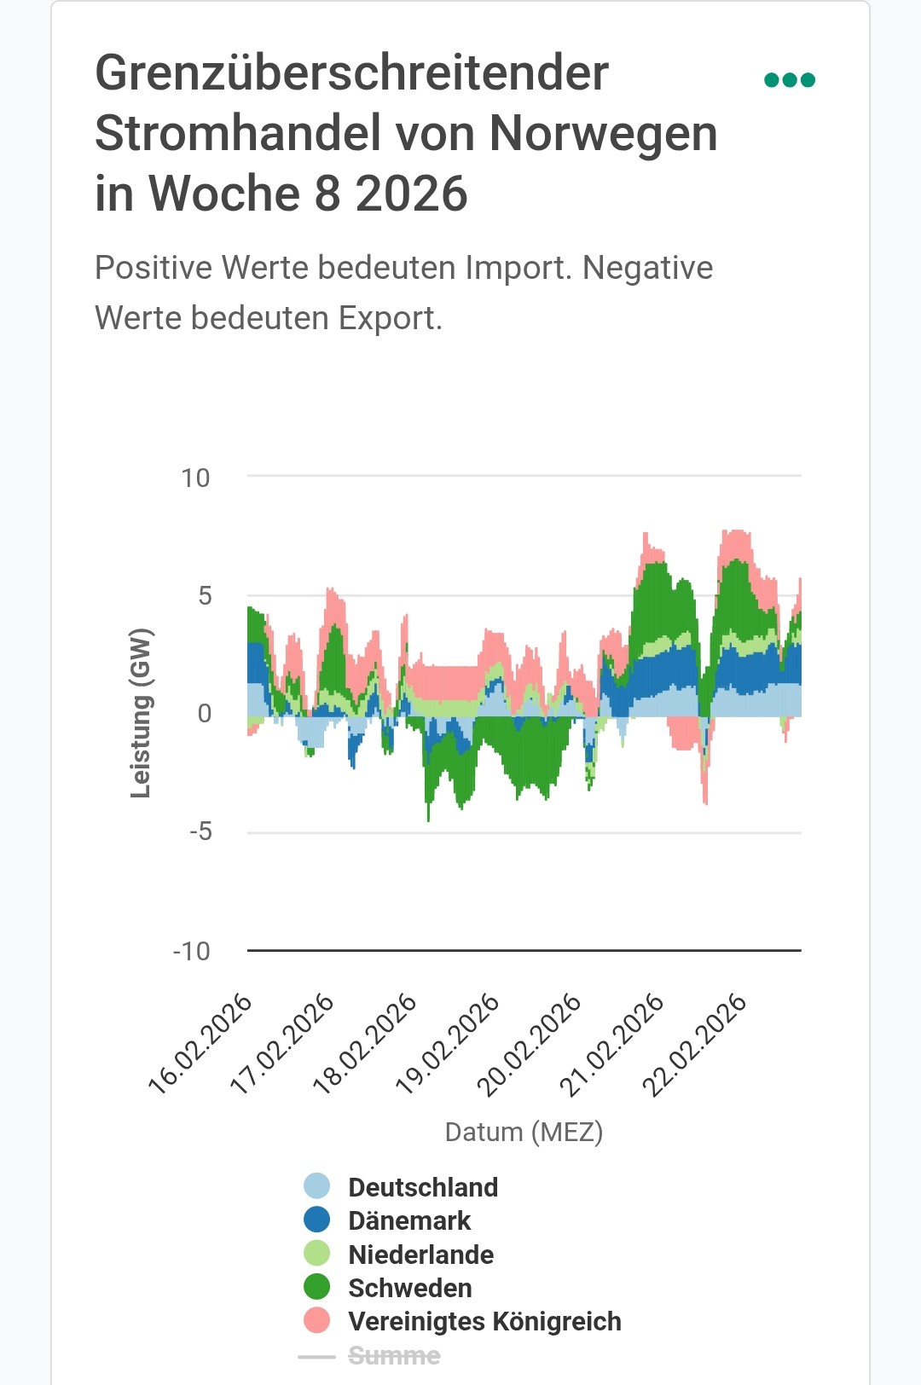Click the dark-green Schweden legend dot
This screenshot has height=1385, width=921.
pyautogui.click(x=317, y=1287)
